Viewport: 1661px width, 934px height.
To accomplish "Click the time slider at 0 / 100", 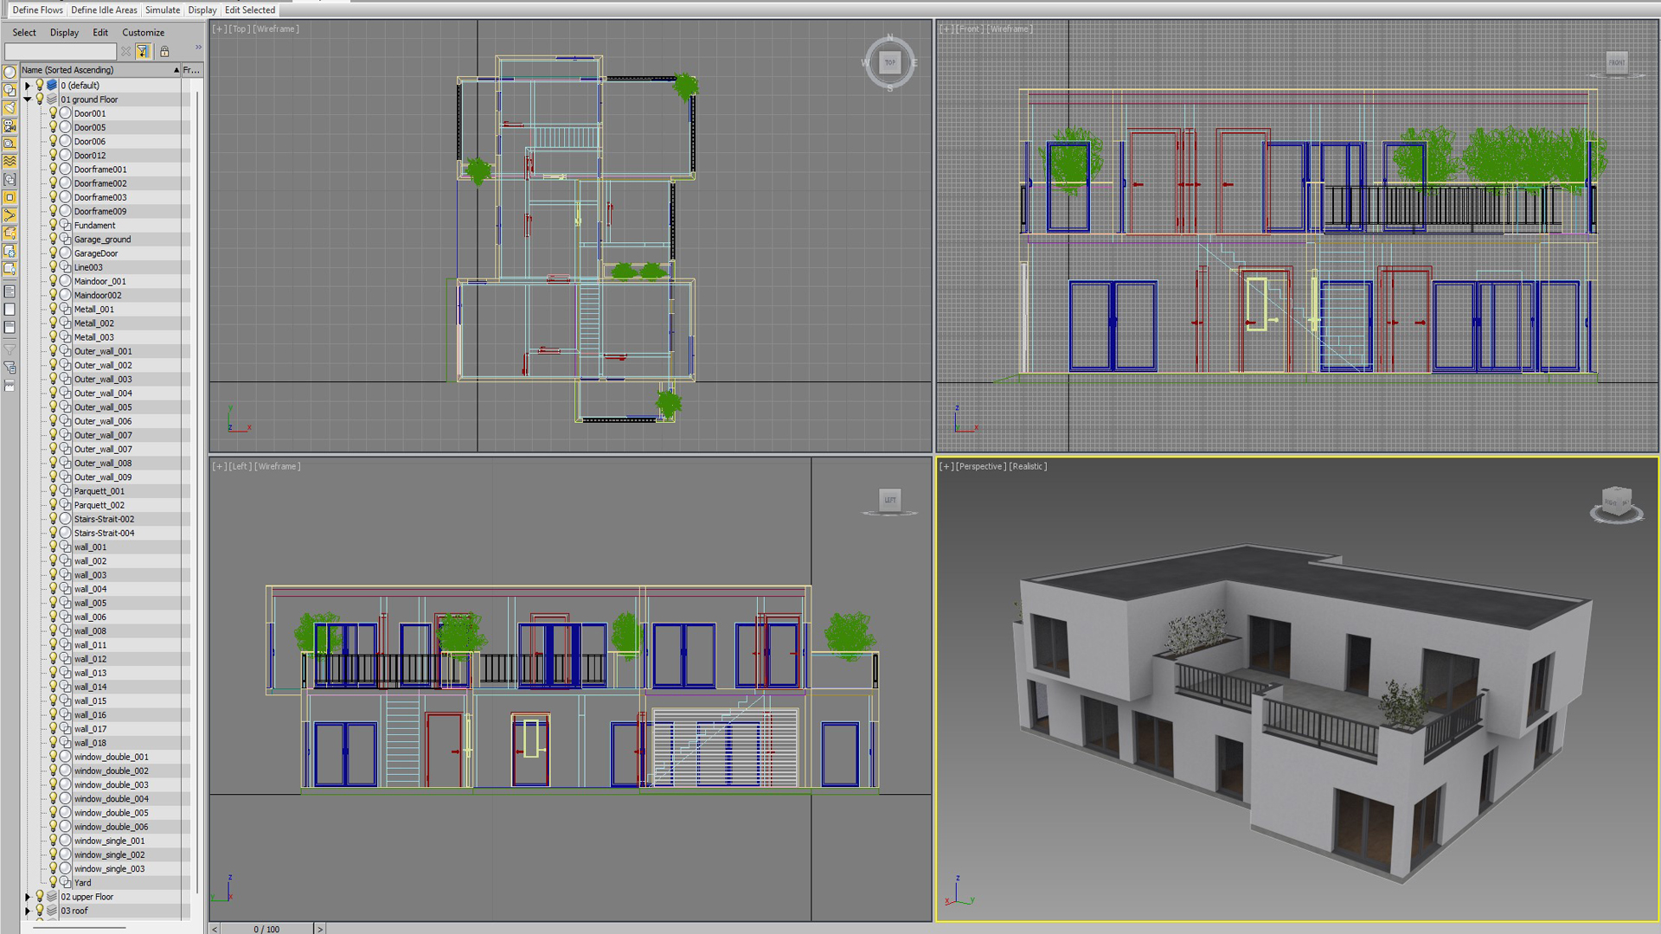I will click(x=266, y=929).
